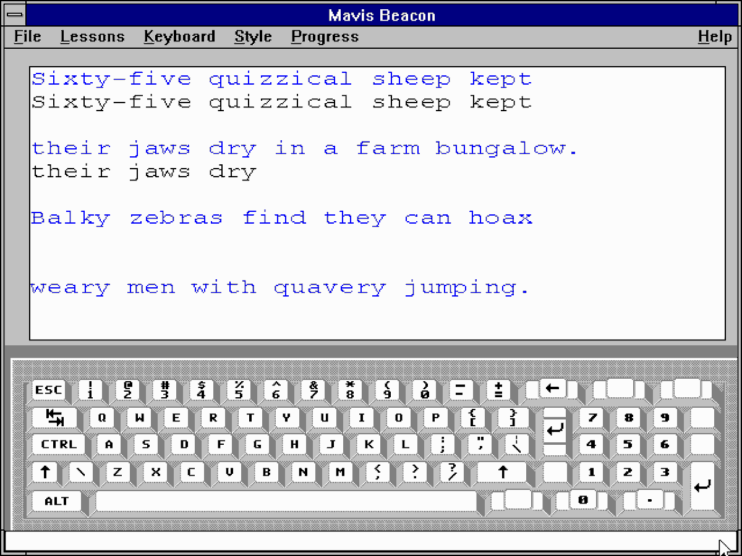Screen dimensions: 742x556
Task: Click the ALT key on the keyboard diagram
Action: click(x=57, y=501)
